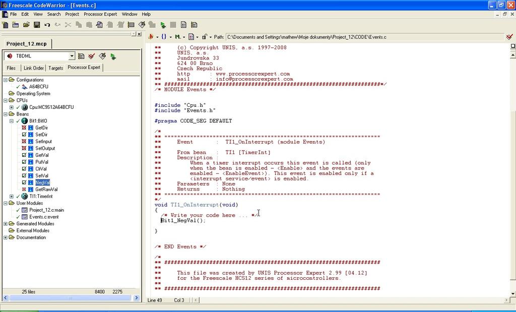This screenshot has height=312, width=516.
Task: Collapse the Configurations folder
Action: 5,80
